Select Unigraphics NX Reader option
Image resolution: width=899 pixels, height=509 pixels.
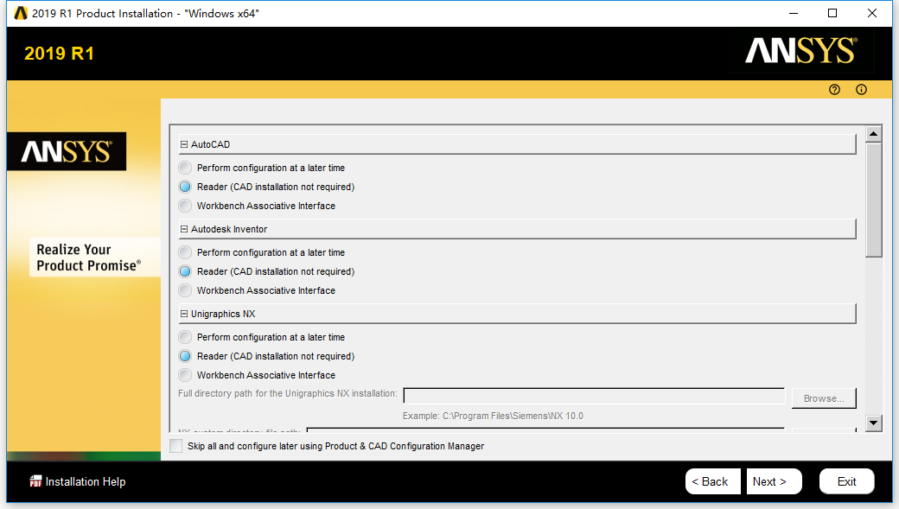point(185,356)
